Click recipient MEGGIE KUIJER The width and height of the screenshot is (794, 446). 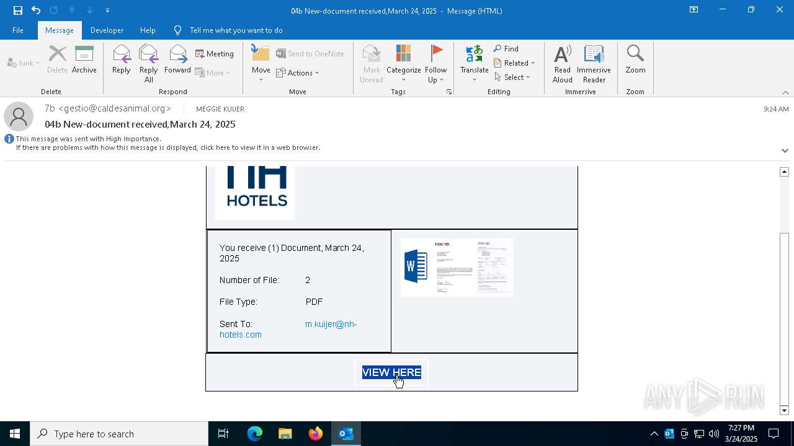pos(220,109)
